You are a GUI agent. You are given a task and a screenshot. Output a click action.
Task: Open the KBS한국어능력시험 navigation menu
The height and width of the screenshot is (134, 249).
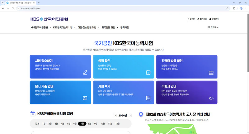point(63,27)
